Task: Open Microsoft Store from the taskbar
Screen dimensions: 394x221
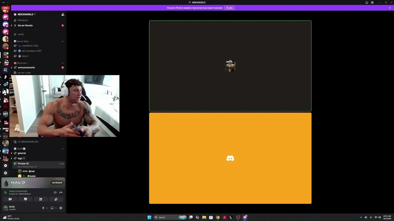Action: click(211, 217)
